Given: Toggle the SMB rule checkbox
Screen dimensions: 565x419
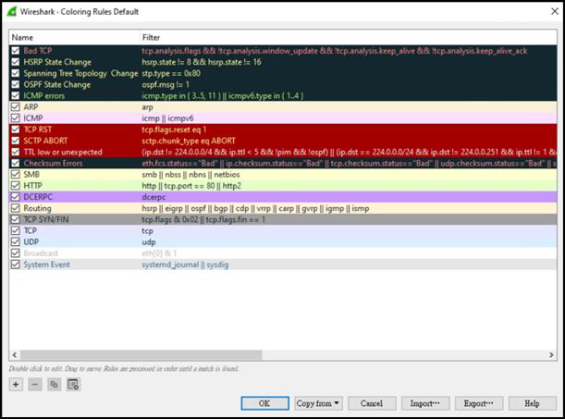Looking at the screenshot, I should point(15,175).
